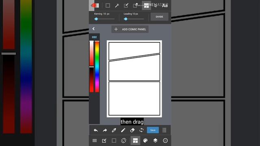Click the rainbow hue bar
The image size is (260, 146).
[97, 67]
